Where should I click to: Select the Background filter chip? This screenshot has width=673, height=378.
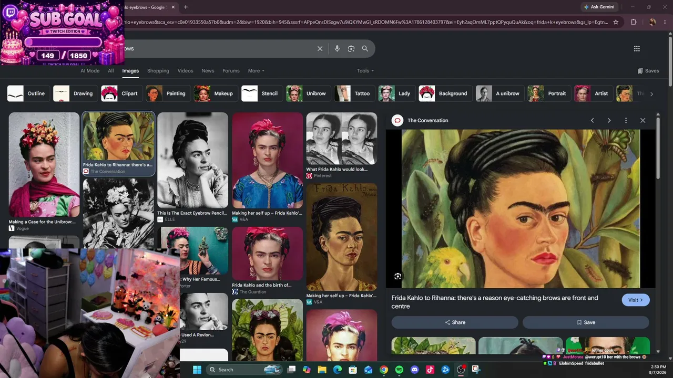tap(445, 93)
